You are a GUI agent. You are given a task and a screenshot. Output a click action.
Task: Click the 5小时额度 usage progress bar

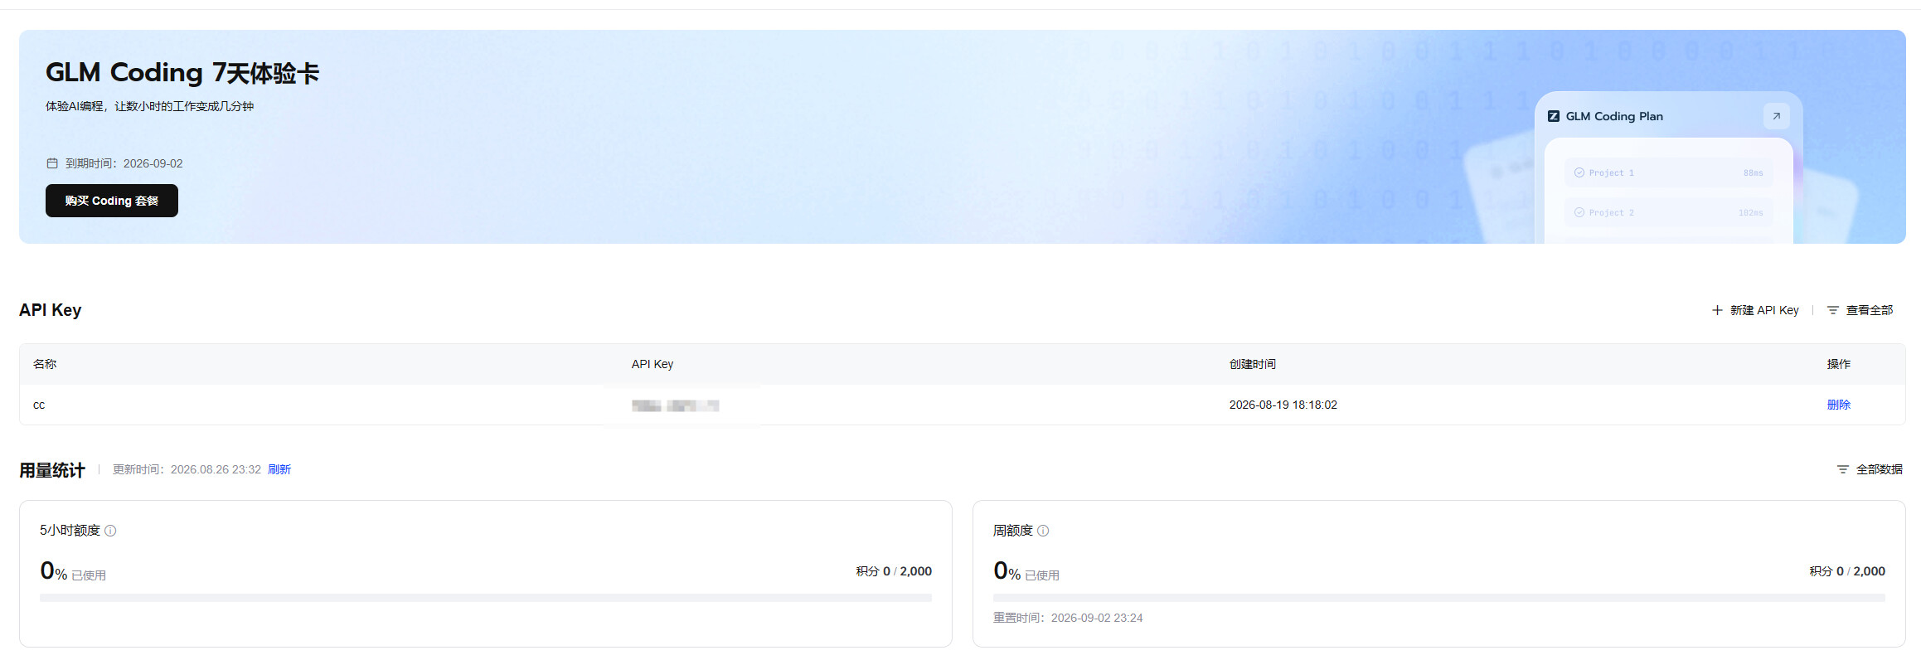coord(486,598)
